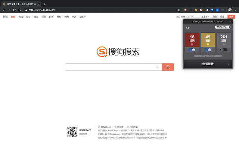239x149 pixels.
Task: Toggle the warnings switch under 45
Action: pyautogui.click(x=208, y=50)
